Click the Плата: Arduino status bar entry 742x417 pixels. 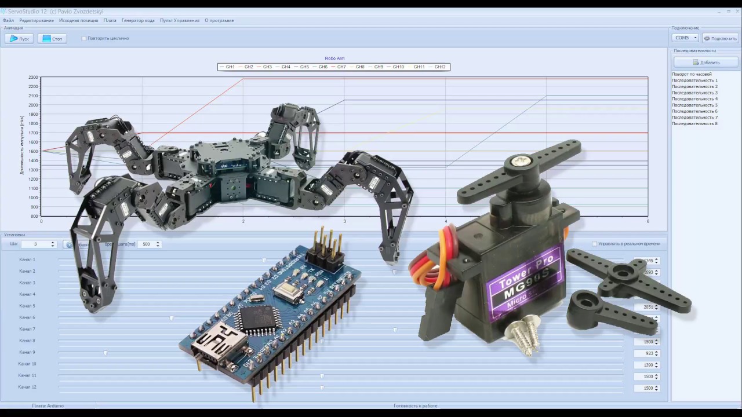tap(48, 406)
